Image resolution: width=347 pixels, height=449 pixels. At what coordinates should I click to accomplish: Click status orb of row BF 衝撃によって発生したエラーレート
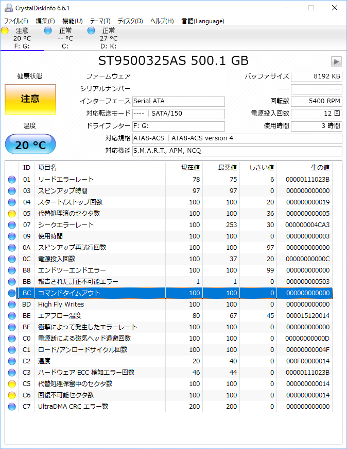(12, 327)
